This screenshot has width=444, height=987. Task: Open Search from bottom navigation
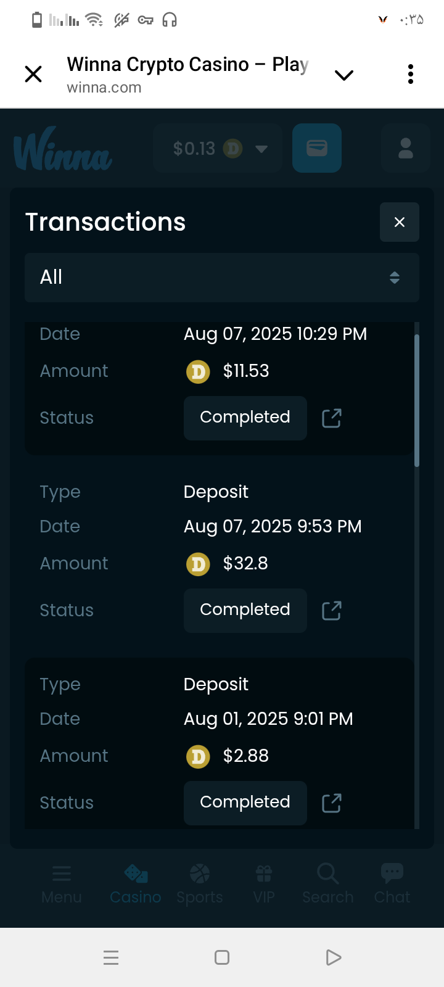328,883
